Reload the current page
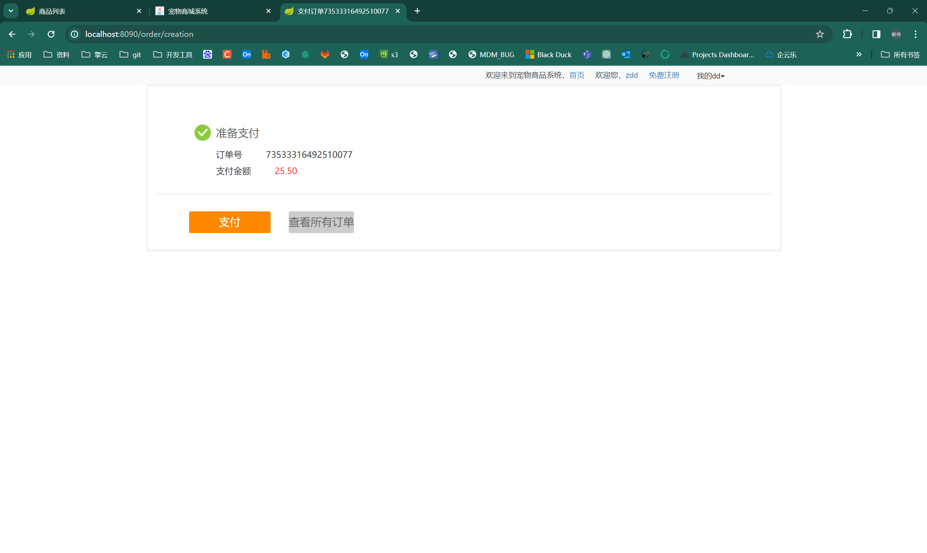 pyautogui.click(x=51, y=34)
